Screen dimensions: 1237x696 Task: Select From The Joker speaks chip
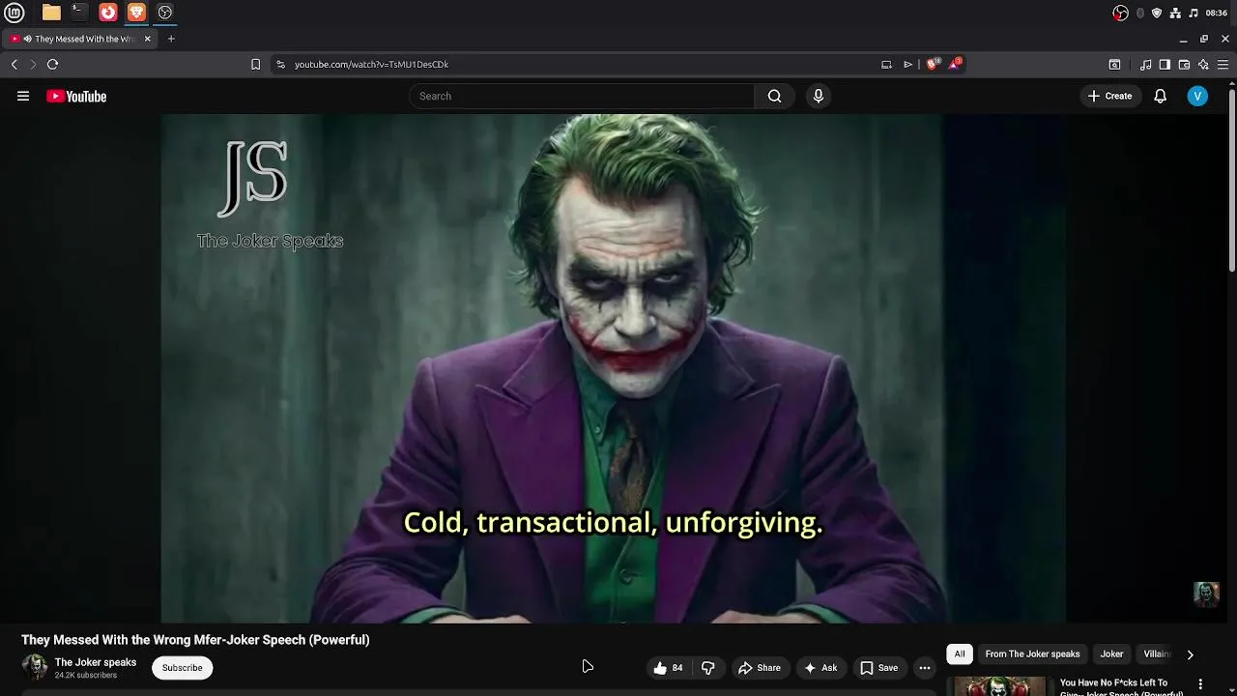pos(1032,654)
